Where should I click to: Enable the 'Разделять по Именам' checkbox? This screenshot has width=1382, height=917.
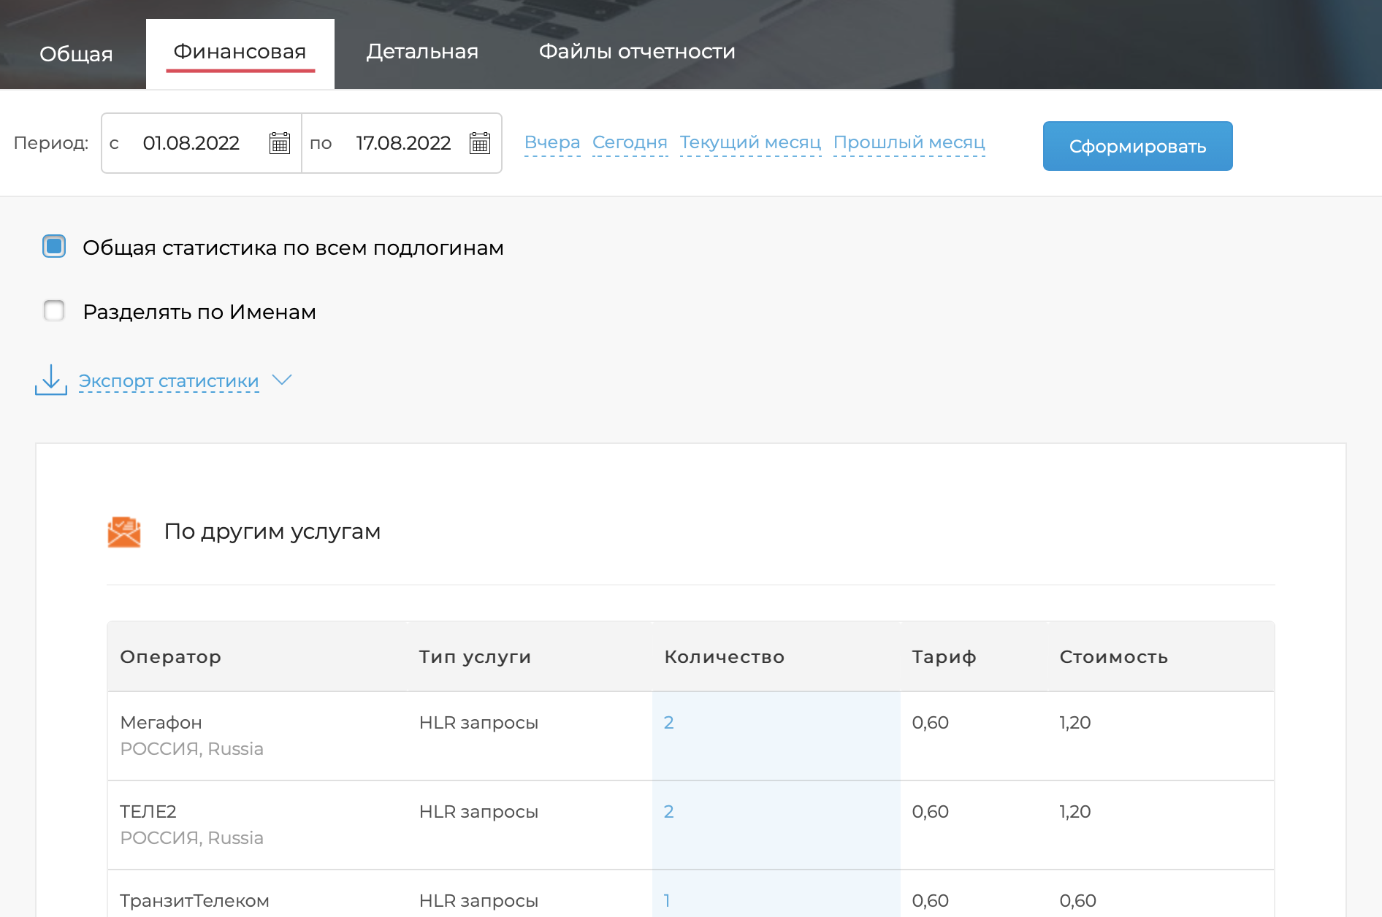click(54, 311)
